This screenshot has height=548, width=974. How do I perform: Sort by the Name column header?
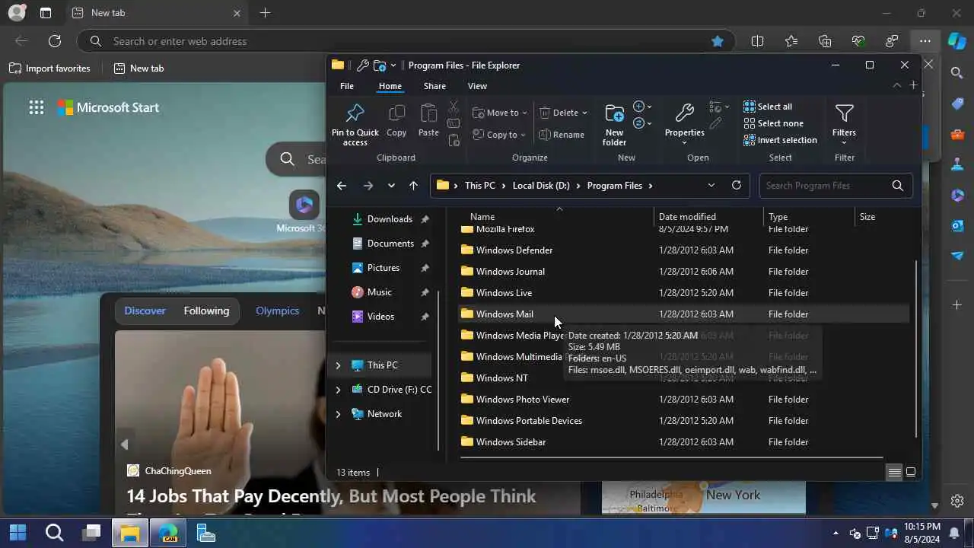[x=482, y=217]
